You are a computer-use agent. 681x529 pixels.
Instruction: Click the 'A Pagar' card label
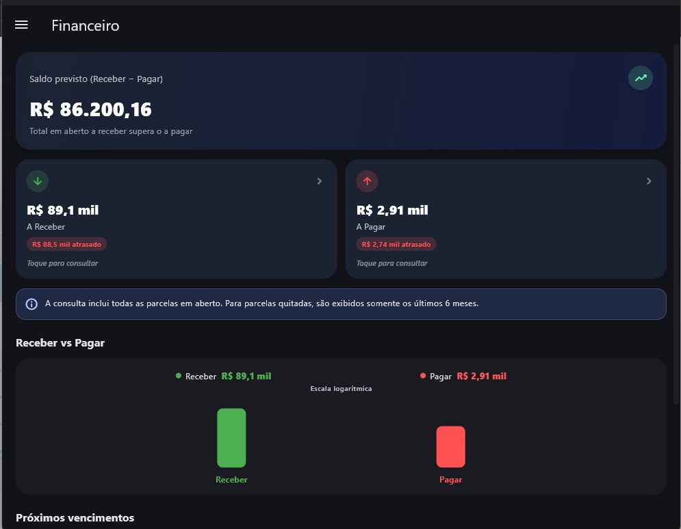click(x=371, y=227)
